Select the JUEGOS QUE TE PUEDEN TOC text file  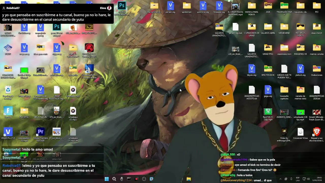tap(284, 72)
